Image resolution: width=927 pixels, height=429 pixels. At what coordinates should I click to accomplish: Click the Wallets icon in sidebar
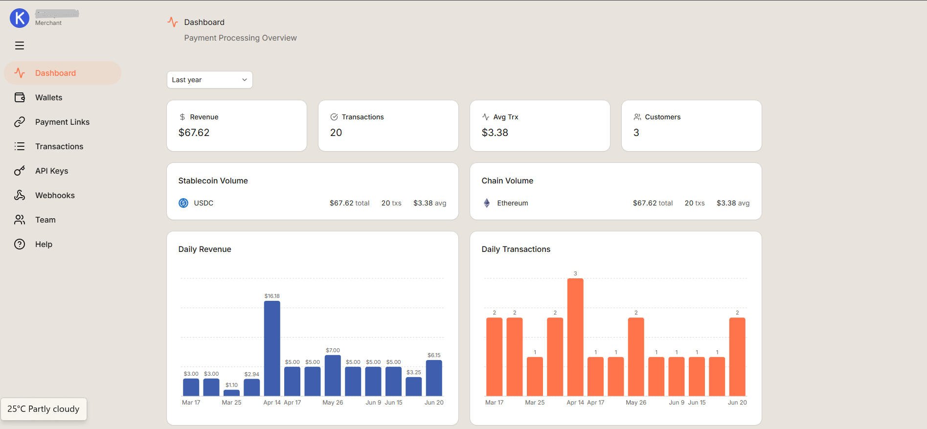pyautogui.click(x=20, y=97)
